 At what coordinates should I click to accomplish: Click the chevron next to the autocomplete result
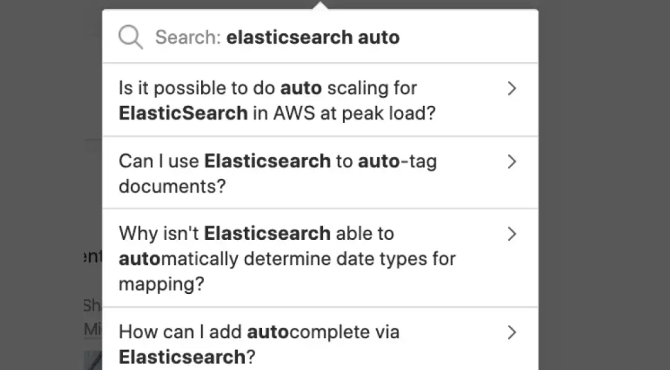click(512, 332)
